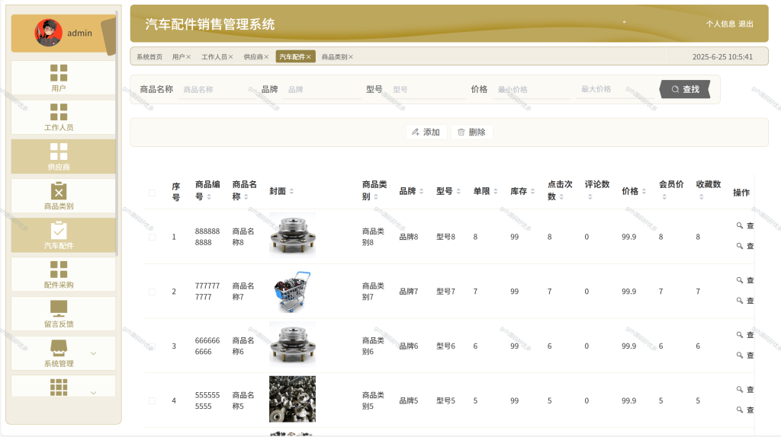Sort by 库存 column arrows
This screenshot has width=781, height=437.
pos(532,191)
